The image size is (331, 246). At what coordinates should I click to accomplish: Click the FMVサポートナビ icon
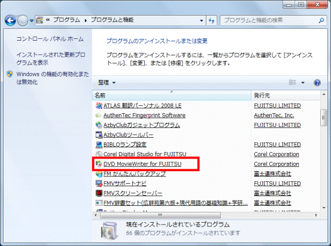[99, 184]
